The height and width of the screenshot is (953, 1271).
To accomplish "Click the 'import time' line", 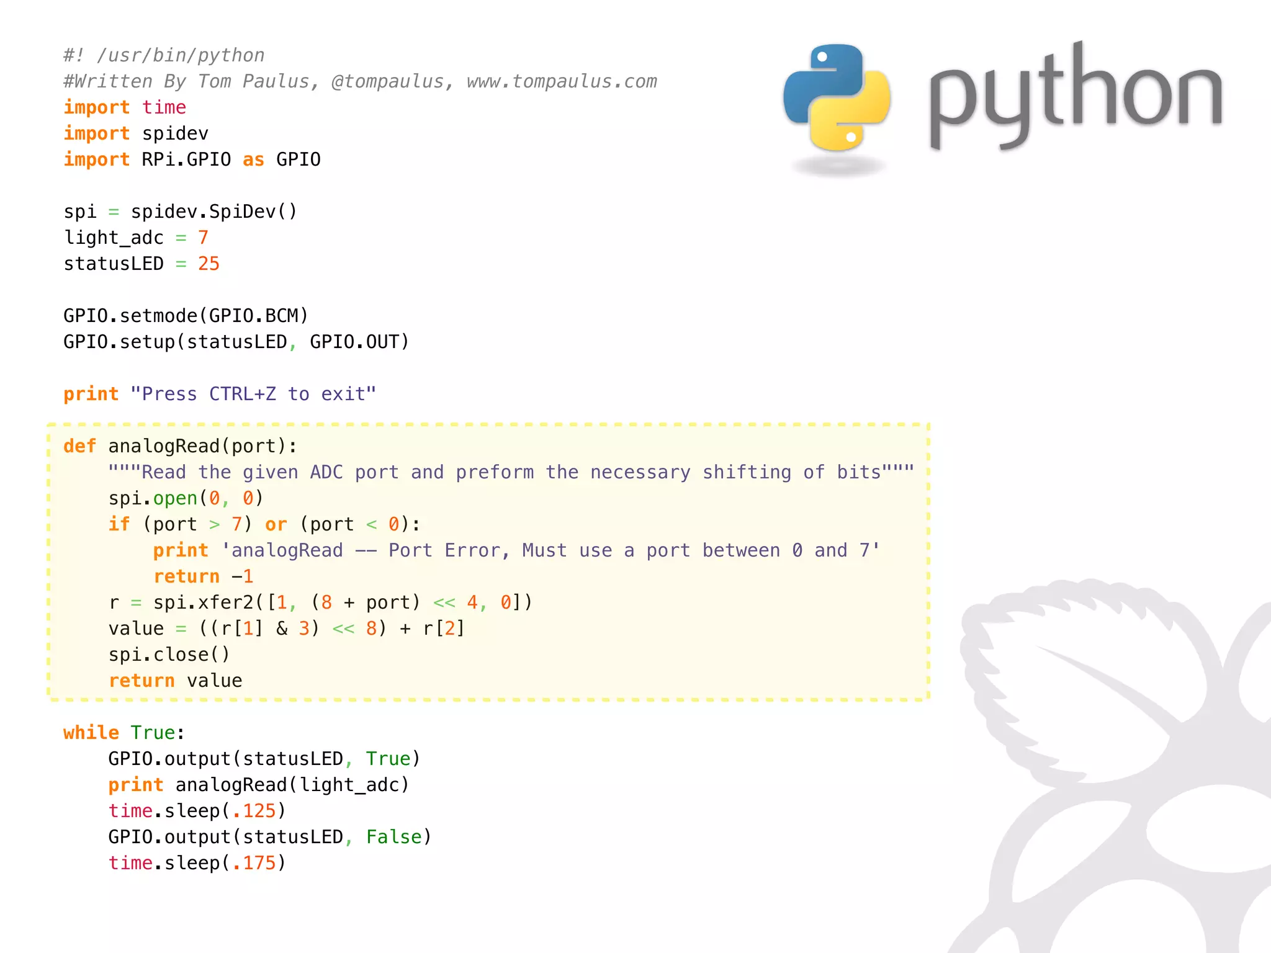I will pos(125,107).
